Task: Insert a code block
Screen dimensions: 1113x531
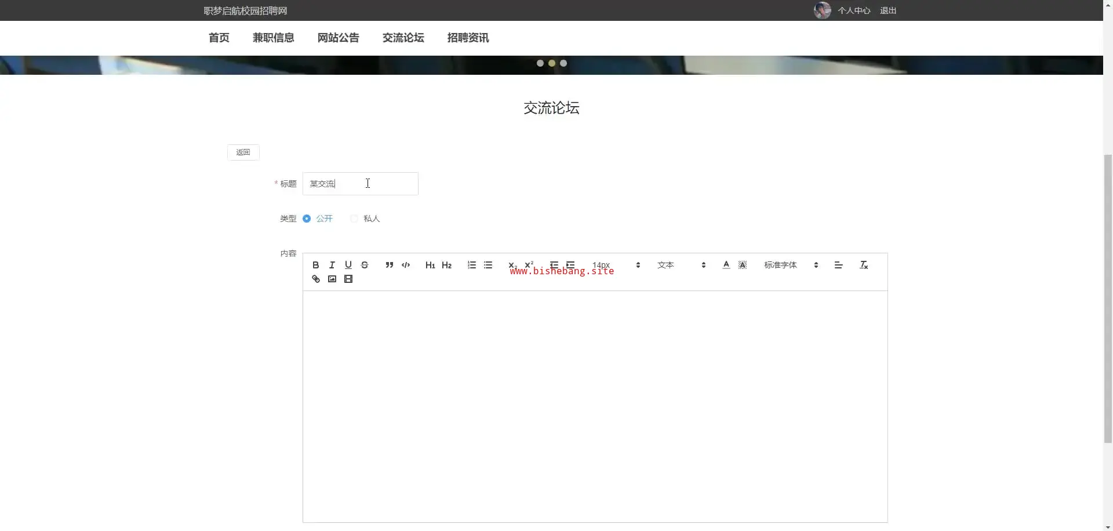Action: coord(406,265)
